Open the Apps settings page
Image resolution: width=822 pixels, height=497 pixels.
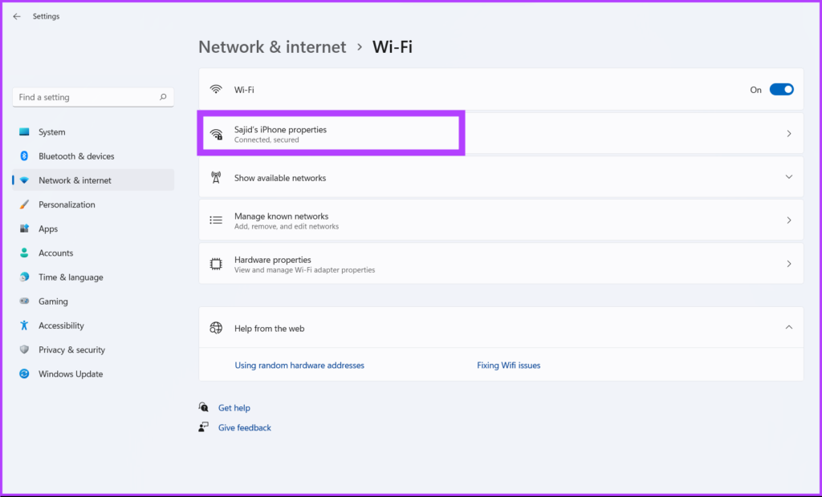click(x=48, y=229)
